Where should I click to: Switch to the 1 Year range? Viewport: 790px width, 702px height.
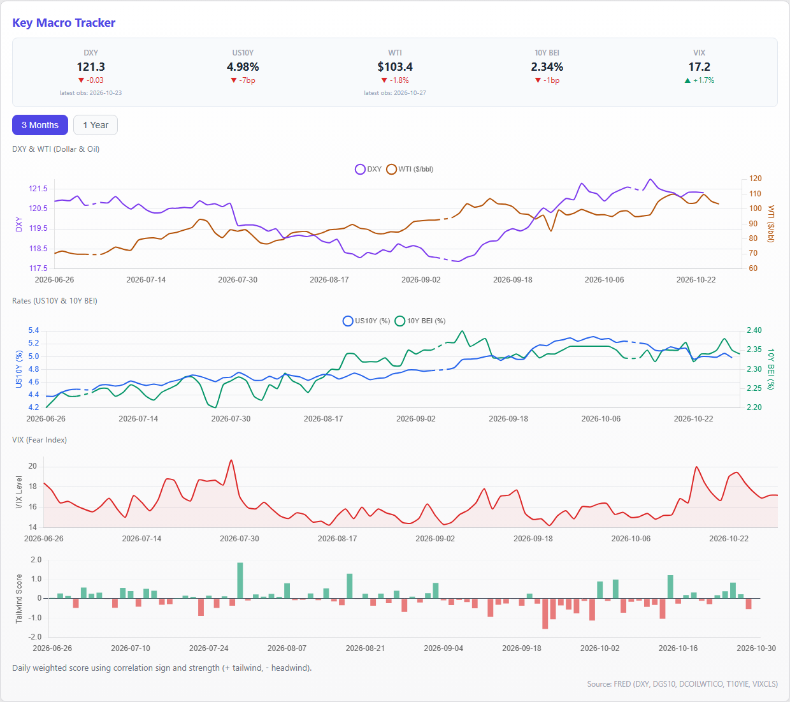tap(96, 125)
